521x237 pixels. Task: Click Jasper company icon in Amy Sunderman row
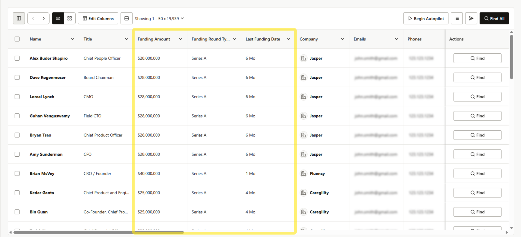[303, 154]
